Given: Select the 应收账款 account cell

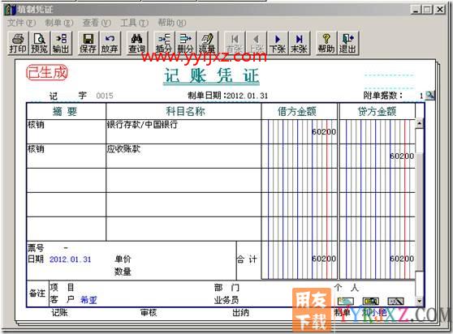Looking at the screenshot, I should coord(183,156).
